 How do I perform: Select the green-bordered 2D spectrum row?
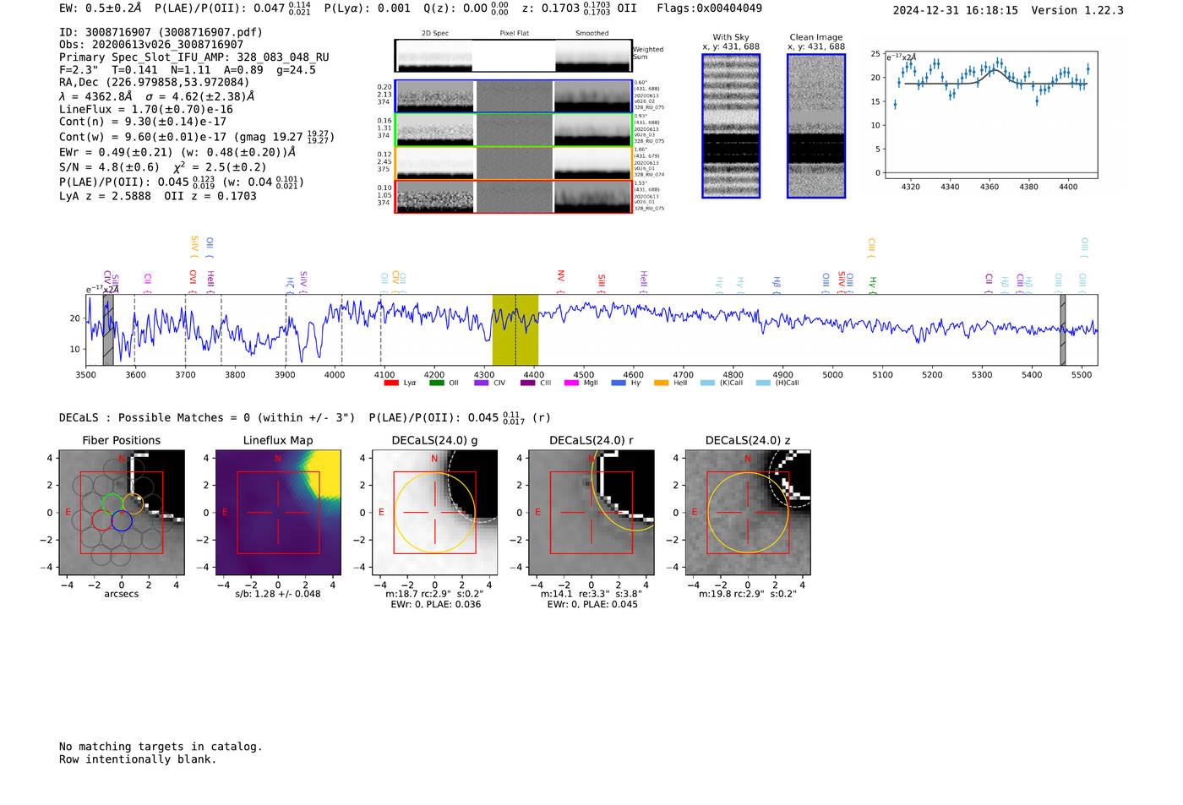[x=514, y=129]
